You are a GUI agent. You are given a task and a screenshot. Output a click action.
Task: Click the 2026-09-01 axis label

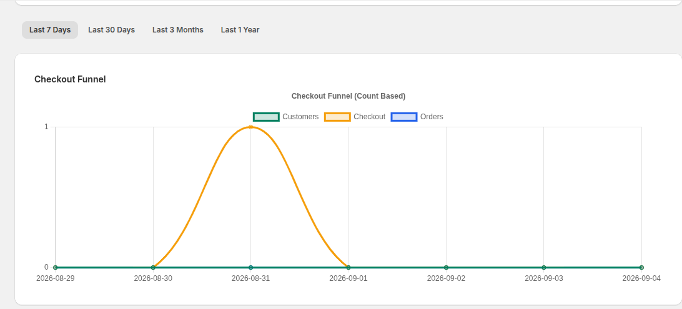(348, 278)
